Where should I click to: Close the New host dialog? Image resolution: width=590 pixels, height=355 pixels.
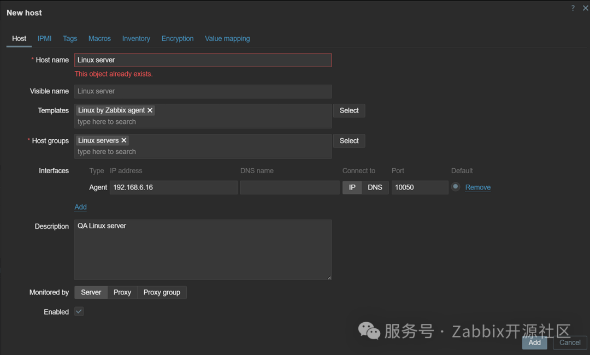coord(585,8)
